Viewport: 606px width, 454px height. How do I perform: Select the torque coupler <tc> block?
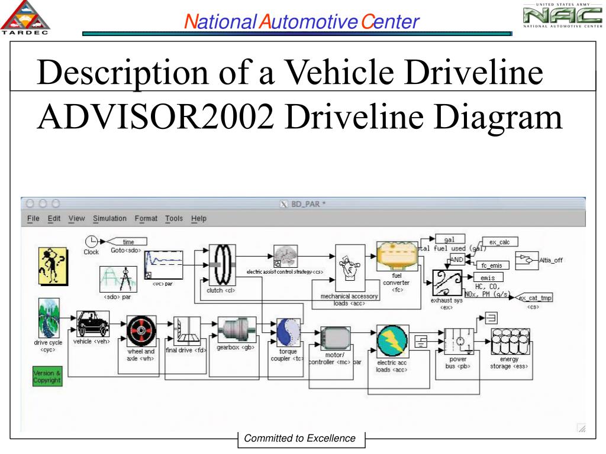pyautogui.click(x=288, y=332)
